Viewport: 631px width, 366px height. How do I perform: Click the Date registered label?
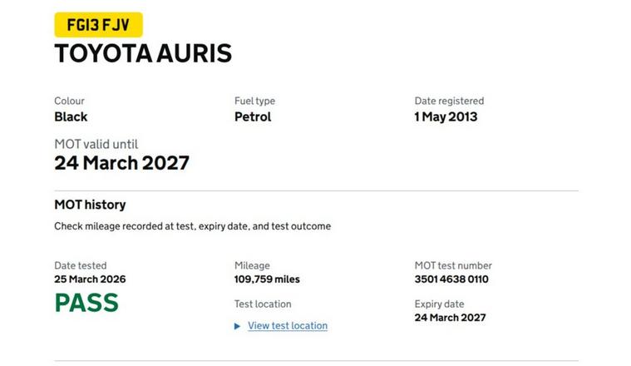[449, 101]
